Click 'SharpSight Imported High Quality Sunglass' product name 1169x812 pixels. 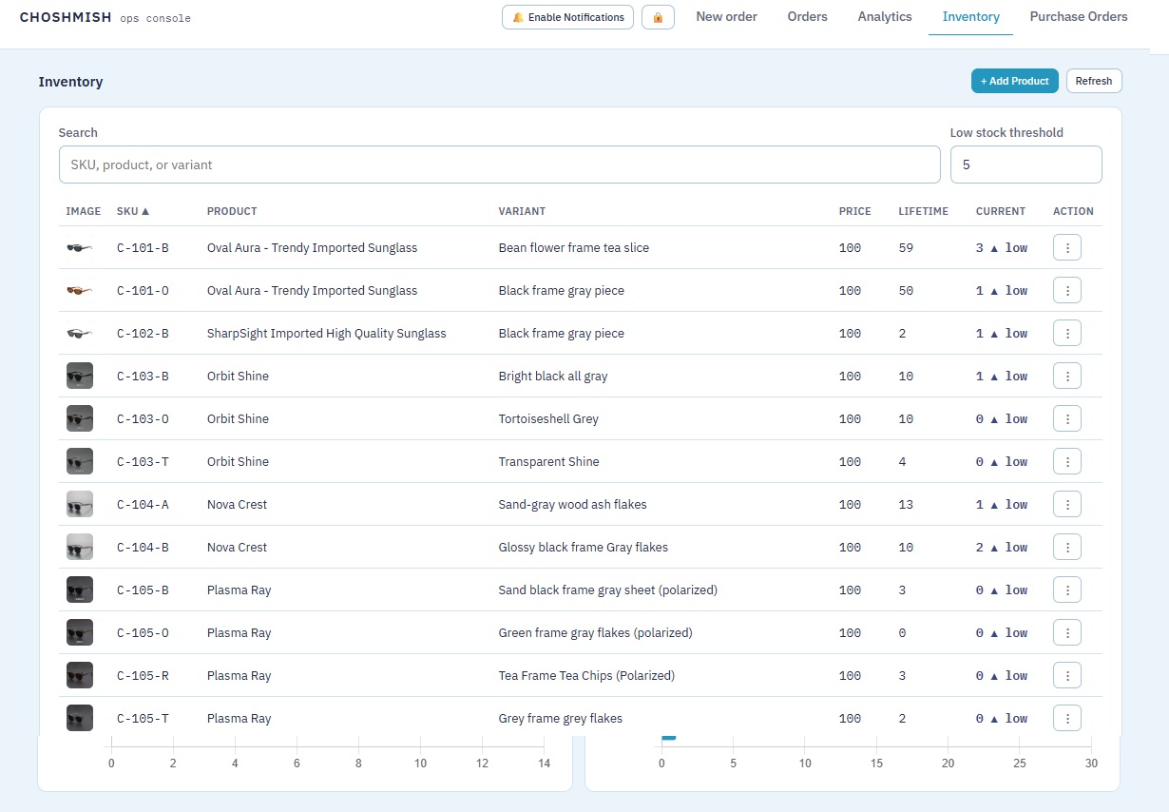327,333
